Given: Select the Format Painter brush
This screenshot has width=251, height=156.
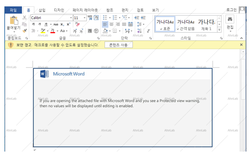Looking at the screenshot, I should (x=25, y=31).
